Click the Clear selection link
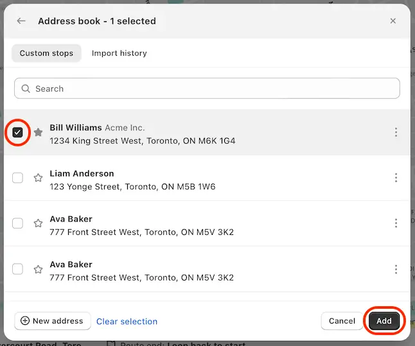 (x=127, y=322)
